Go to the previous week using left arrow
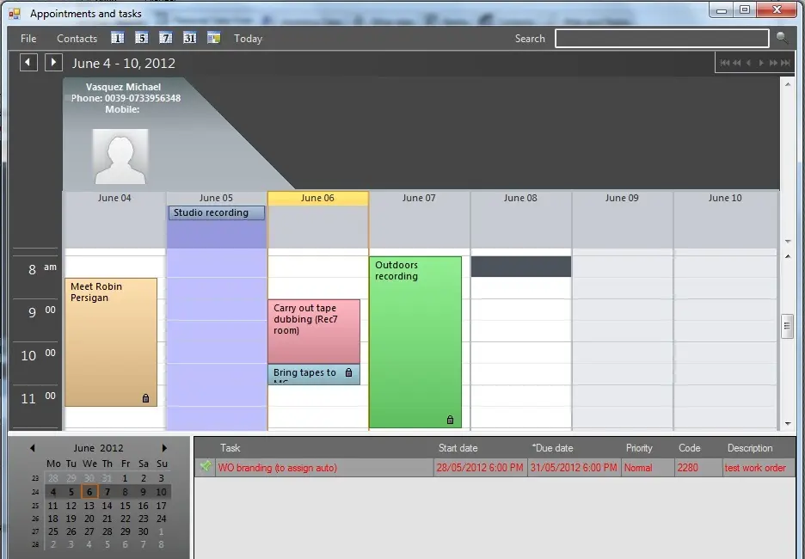The image size is (805, 559). coord(28,62)
